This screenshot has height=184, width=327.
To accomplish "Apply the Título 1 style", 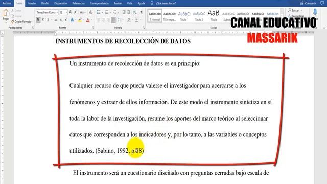I will [x=184, y=16].
